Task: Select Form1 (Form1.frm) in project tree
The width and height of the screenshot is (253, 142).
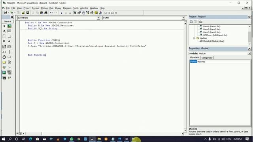Action: click(212, 26)
